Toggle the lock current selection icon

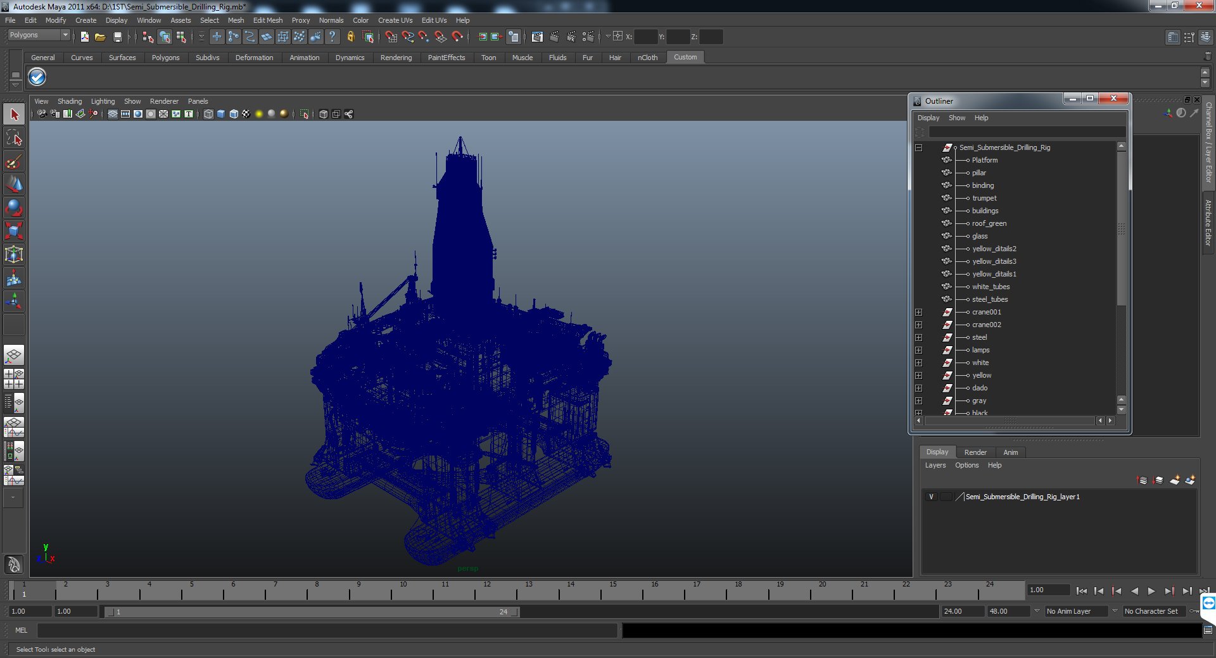click(x=351, y=37)
